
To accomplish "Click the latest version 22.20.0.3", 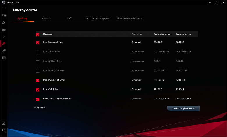I will click(x=158, y=42).
